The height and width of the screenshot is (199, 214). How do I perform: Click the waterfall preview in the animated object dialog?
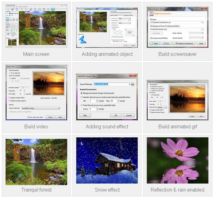[x=93, y=22]
